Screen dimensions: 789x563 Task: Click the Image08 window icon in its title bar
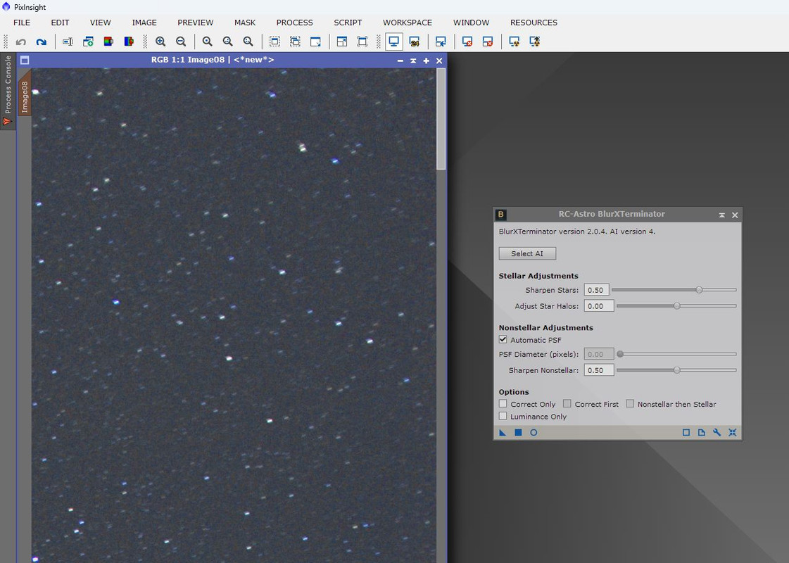point(25,61)
